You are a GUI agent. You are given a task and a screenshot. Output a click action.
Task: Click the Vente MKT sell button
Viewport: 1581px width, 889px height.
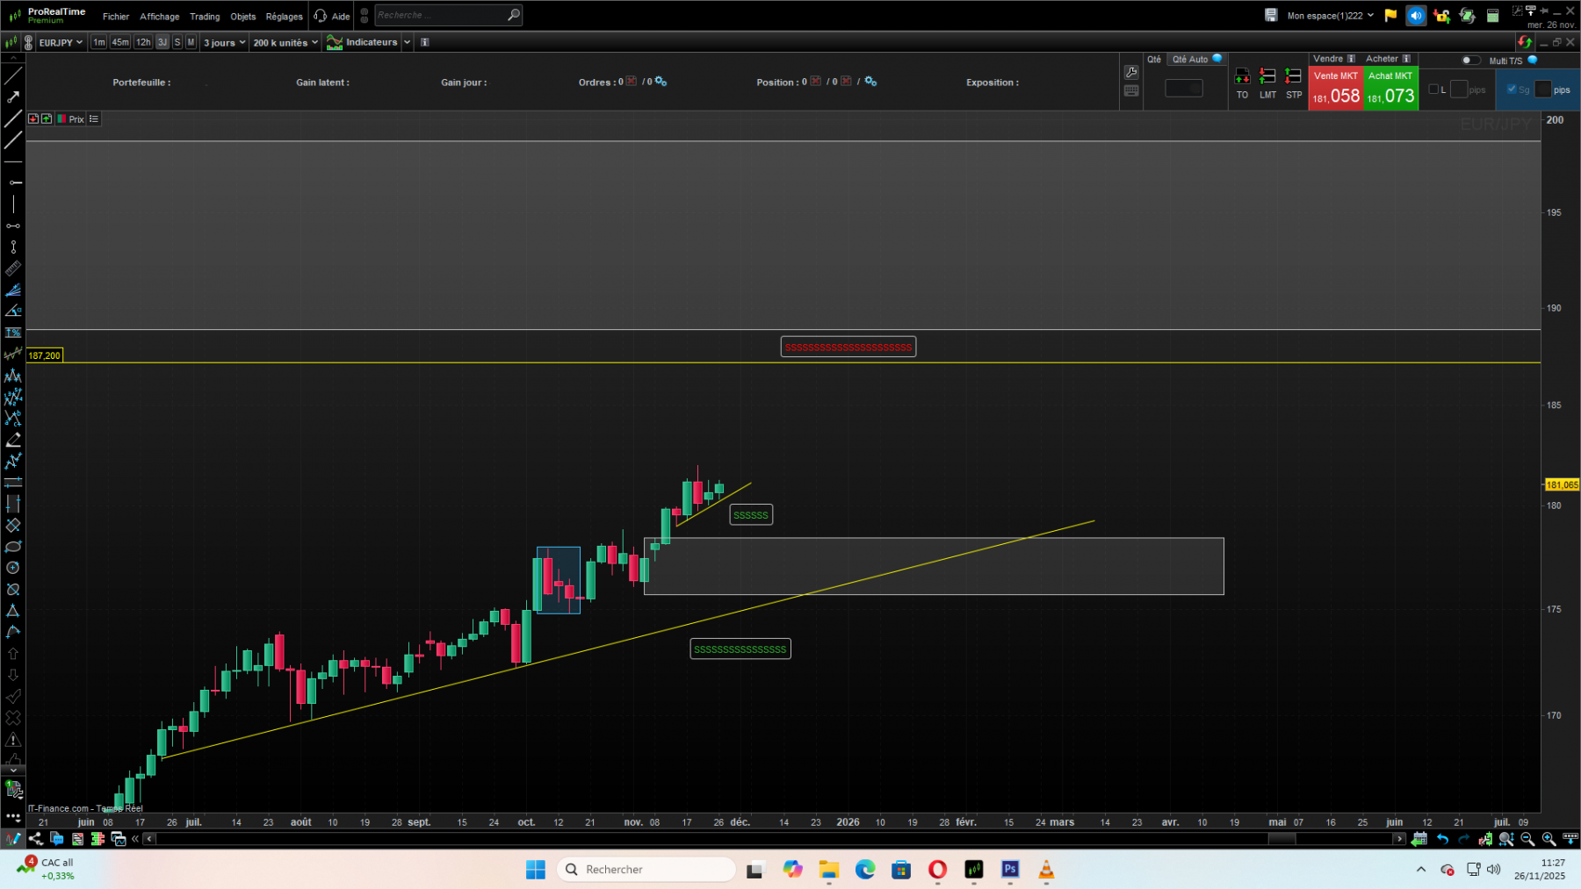click(1335, 88)
